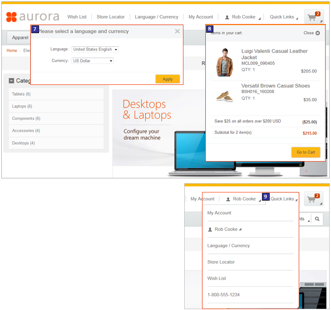
Task: Choose Wish List in Quick Links list
Action: tap(217, 278)
